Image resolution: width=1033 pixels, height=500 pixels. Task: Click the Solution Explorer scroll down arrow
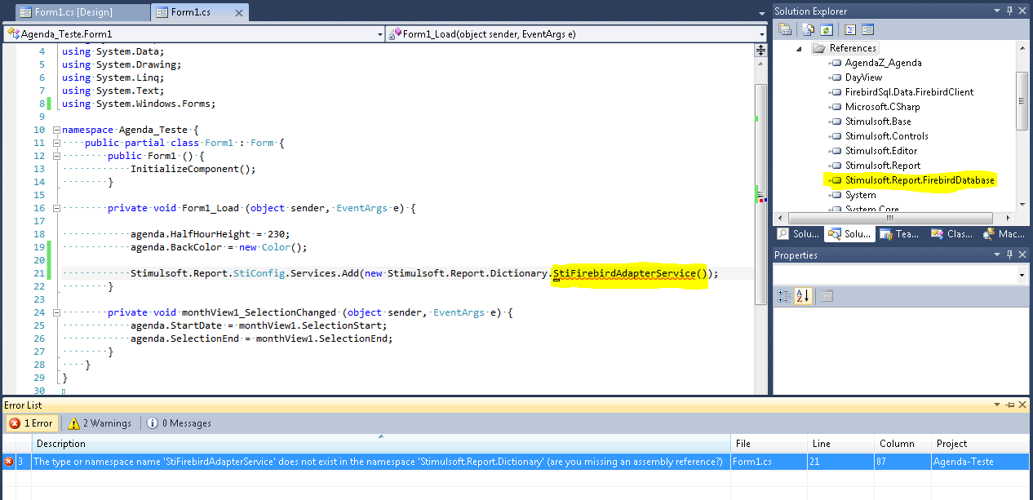[1022, 205]
